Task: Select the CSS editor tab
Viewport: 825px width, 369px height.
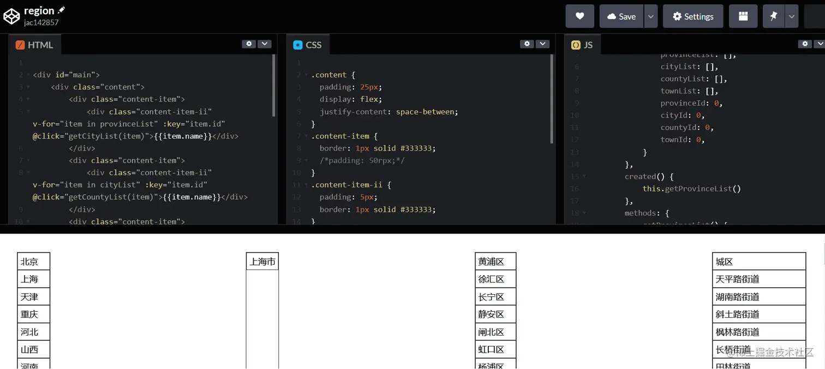Action: pyautogui.click(x=308, y=45)
